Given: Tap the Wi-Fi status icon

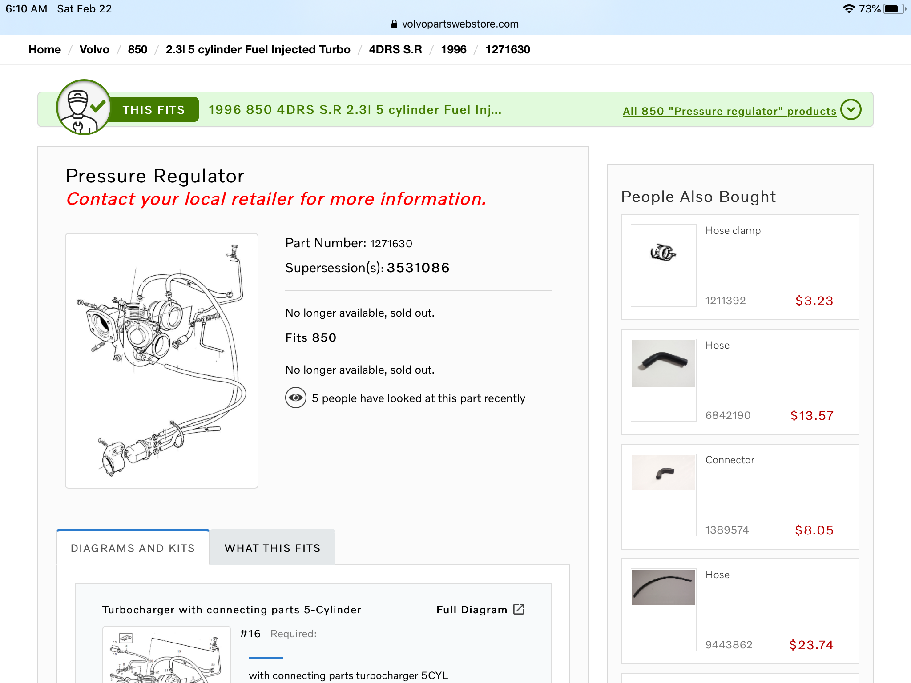Looking at the screenshot, I should 849,9.
